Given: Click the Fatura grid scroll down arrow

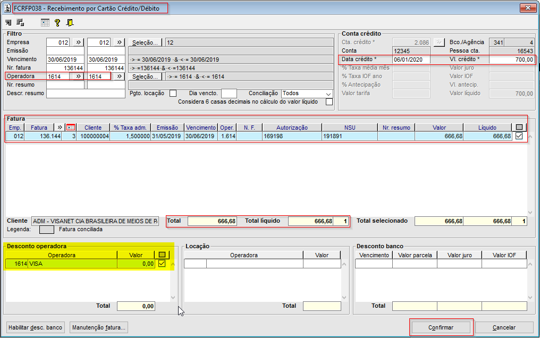Looking at the screenshot, I should pos(530,213).
